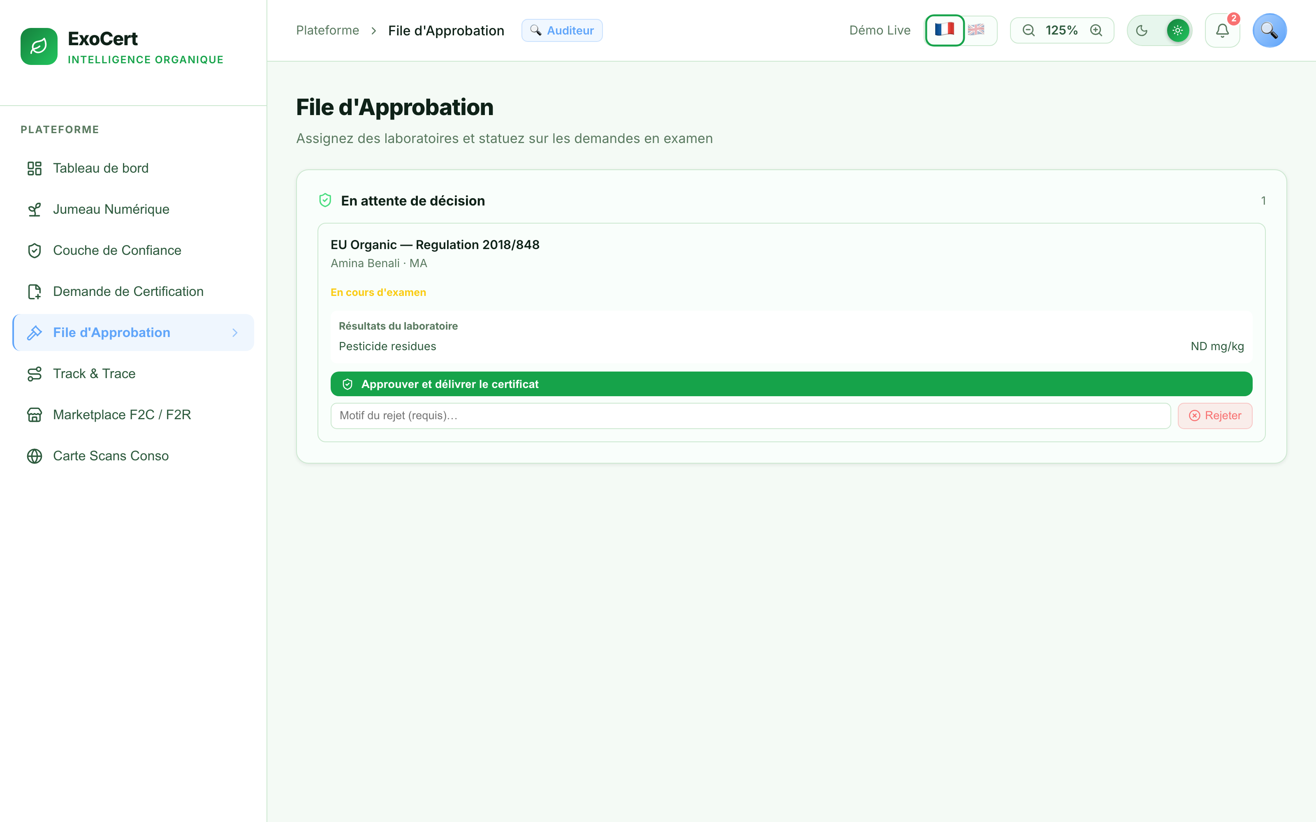This screenshot has height=822, width=1316.
Task: Click Pesticide residues result row
Action: [791, 346]
